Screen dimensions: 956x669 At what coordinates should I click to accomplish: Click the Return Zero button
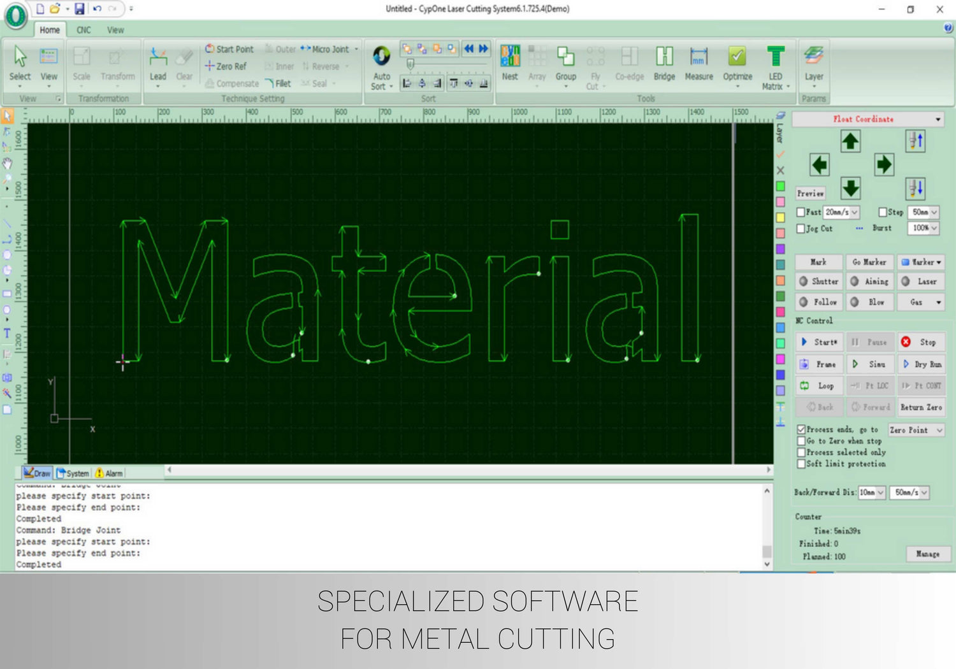(921, 407)
